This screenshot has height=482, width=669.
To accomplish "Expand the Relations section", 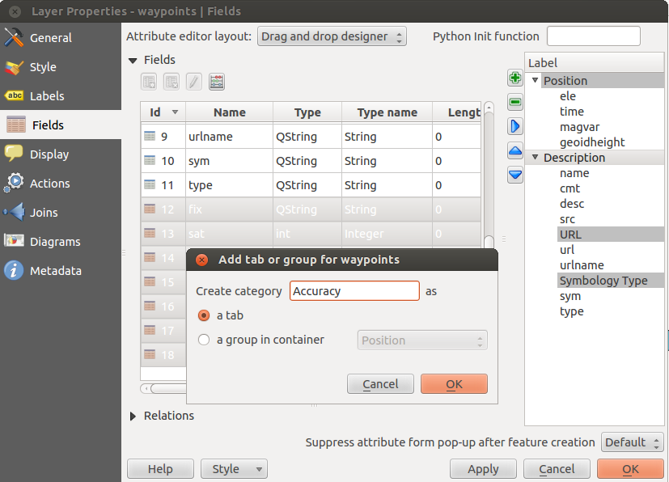I will click(x=134, y=416).
